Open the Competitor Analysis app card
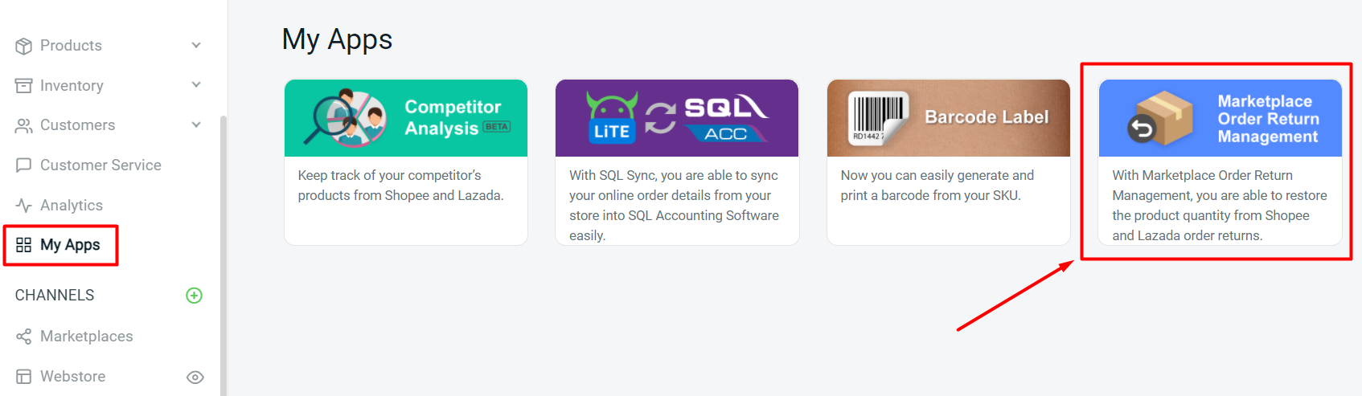Viewport: 1362px width, 396px height. 406,161
